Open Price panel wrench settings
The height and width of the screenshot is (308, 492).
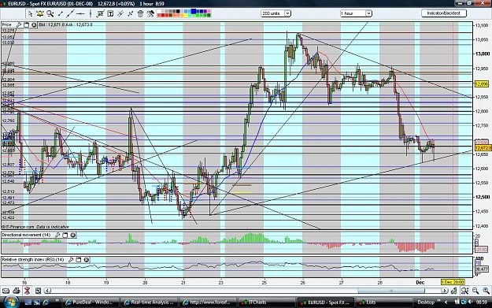(x=19, y=24)
